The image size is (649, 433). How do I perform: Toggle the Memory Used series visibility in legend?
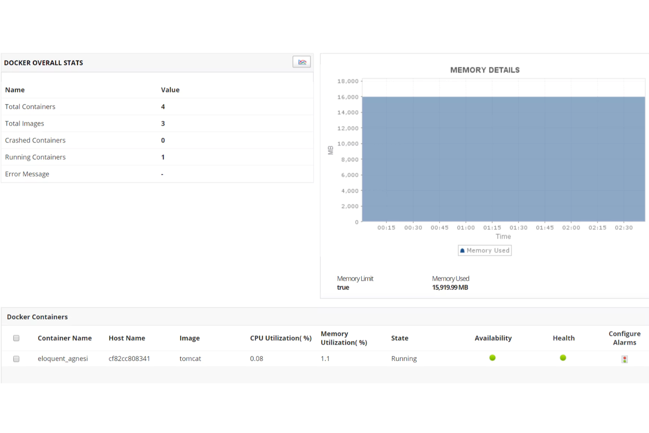click(485, 250)
